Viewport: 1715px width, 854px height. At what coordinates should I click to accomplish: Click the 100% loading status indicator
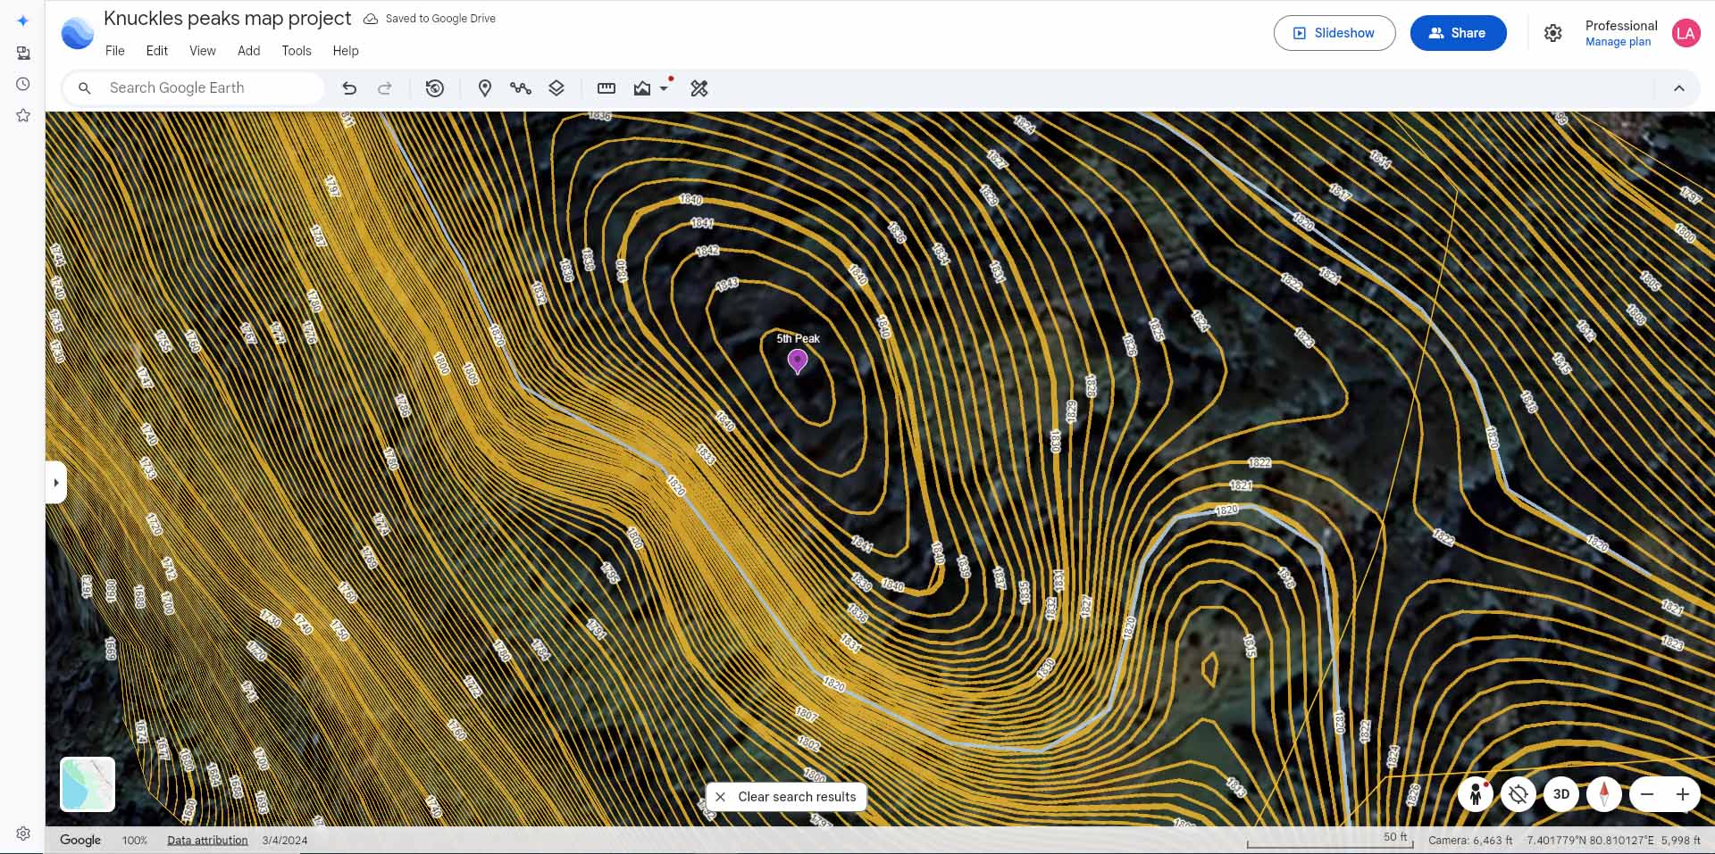tap(135, 841)
